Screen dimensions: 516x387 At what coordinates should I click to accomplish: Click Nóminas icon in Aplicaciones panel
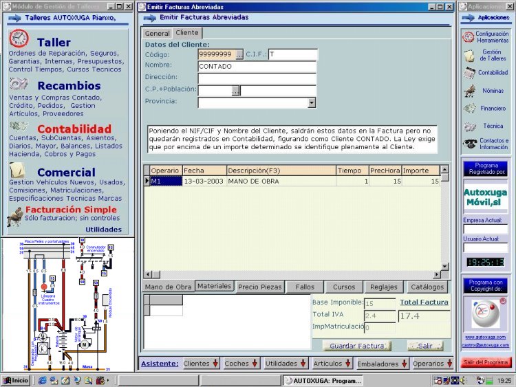(x=470, y=91)
